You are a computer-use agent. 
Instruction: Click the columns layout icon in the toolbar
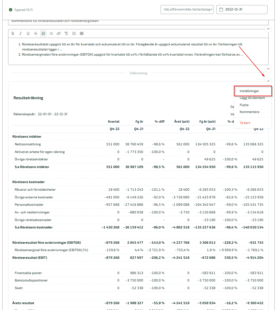pyautogui.click(x=74, y=33)
